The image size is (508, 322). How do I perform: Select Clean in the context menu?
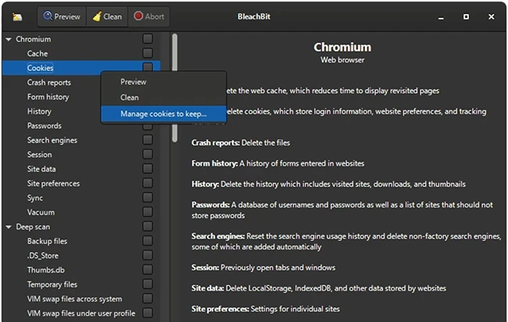130,97
